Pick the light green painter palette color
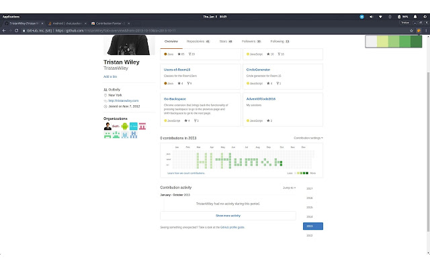Image resolution: width=430 pixels, height=268 pixels. [x=394, y=42]
